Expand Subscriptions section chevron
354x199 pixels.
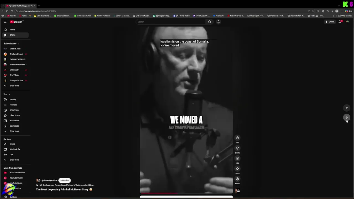(x=19, y=44)
